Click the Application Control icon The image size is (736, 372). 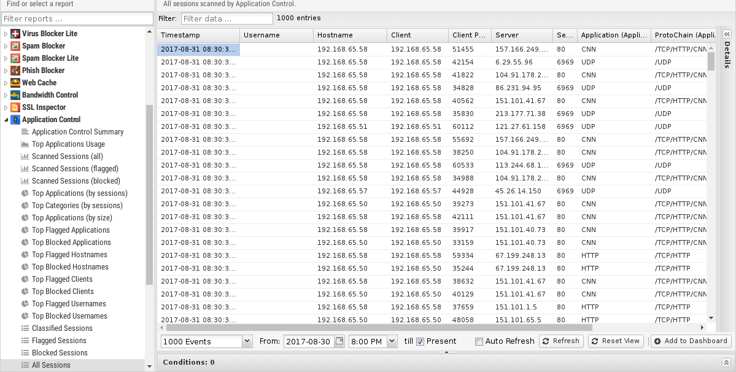point(16,120)
